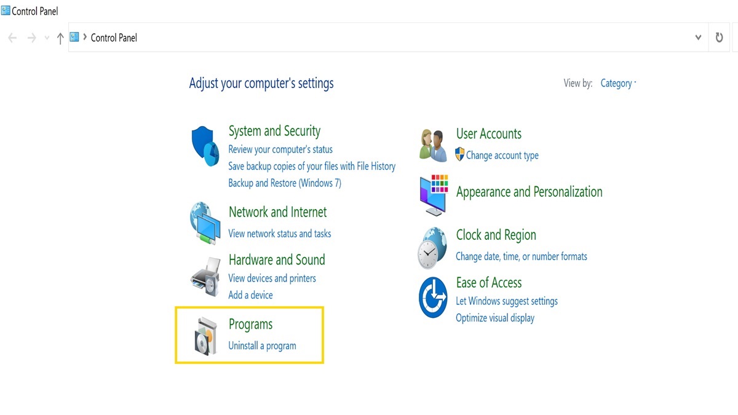738x415 pixels.
Task: Refresh the Control Panel view
Action: tap(719, 38)
